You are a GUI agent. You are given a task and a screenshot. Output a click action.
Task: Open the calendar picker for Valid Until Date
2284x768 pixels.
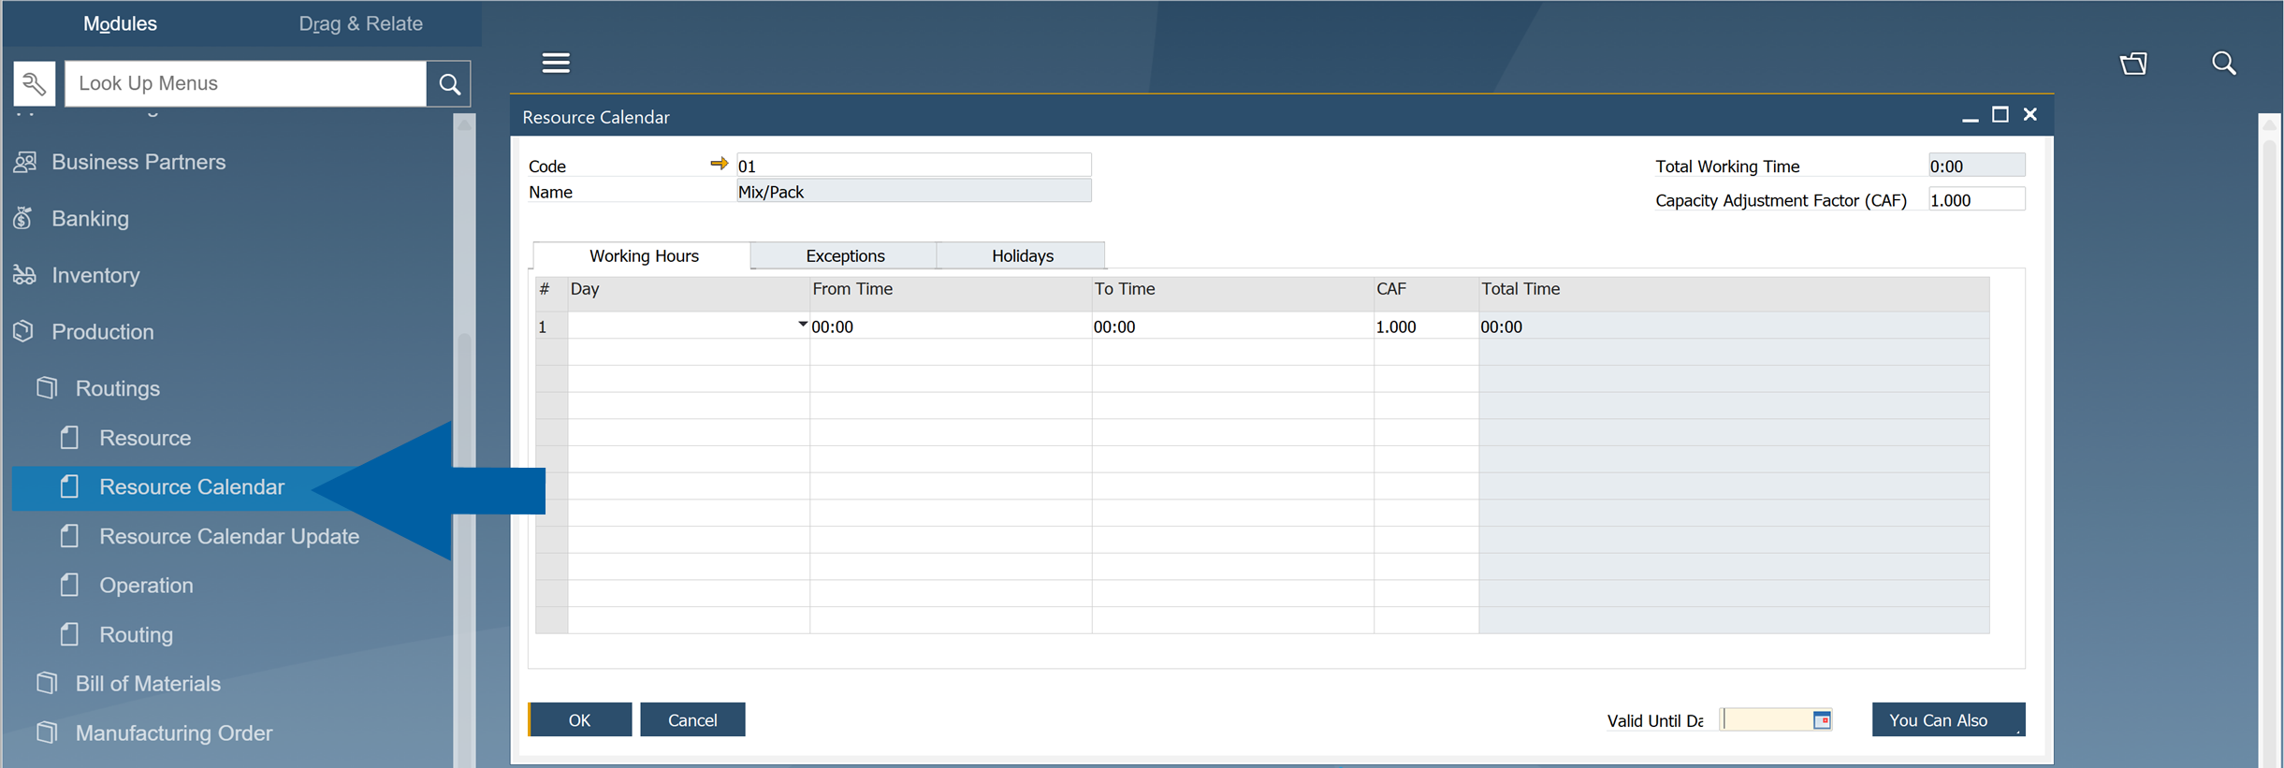[x=1822, y=720]
